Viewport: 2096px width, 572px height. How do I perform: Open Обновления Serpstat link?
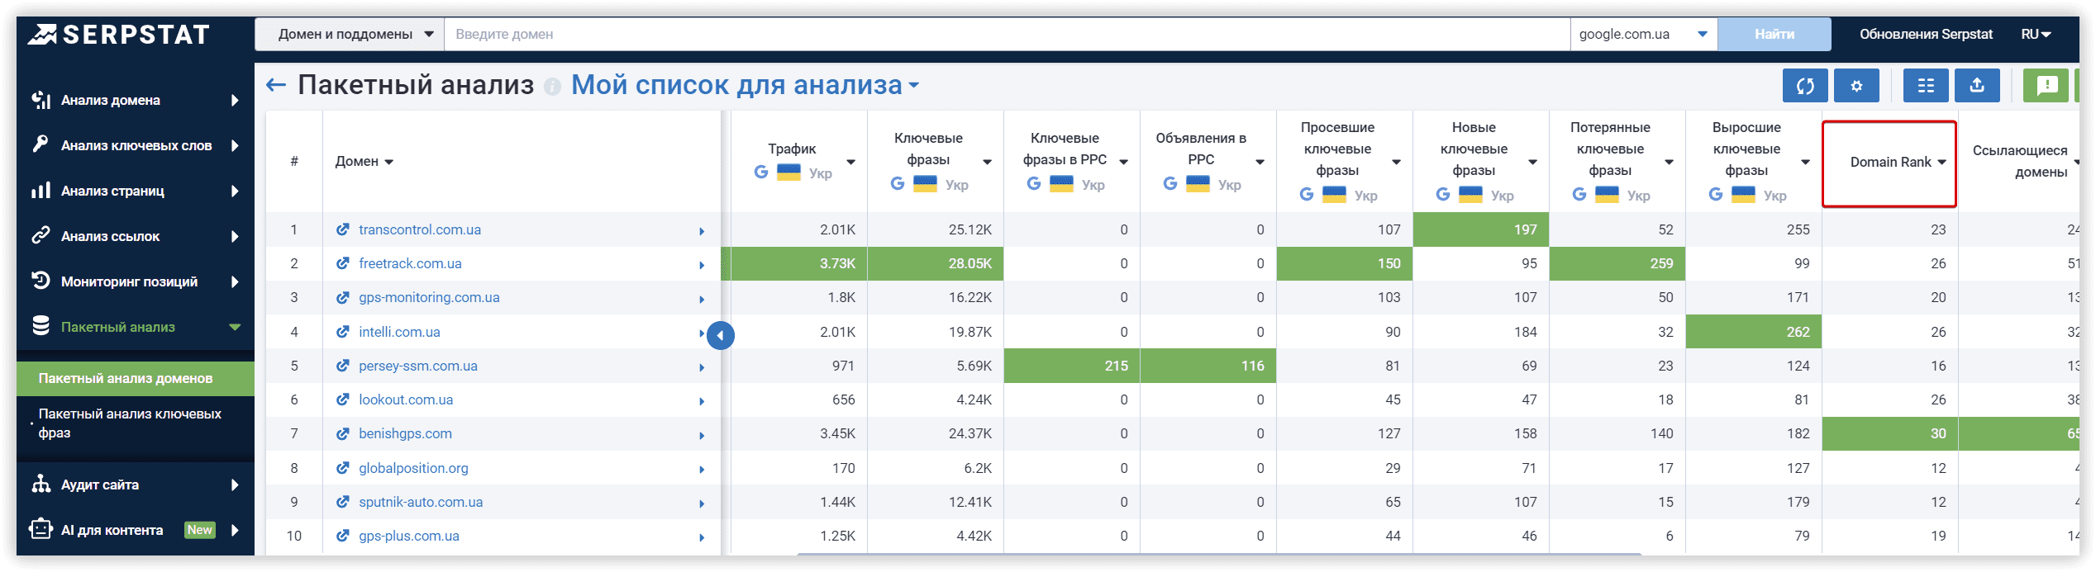pyautogui.click(x=1926, y=34)
